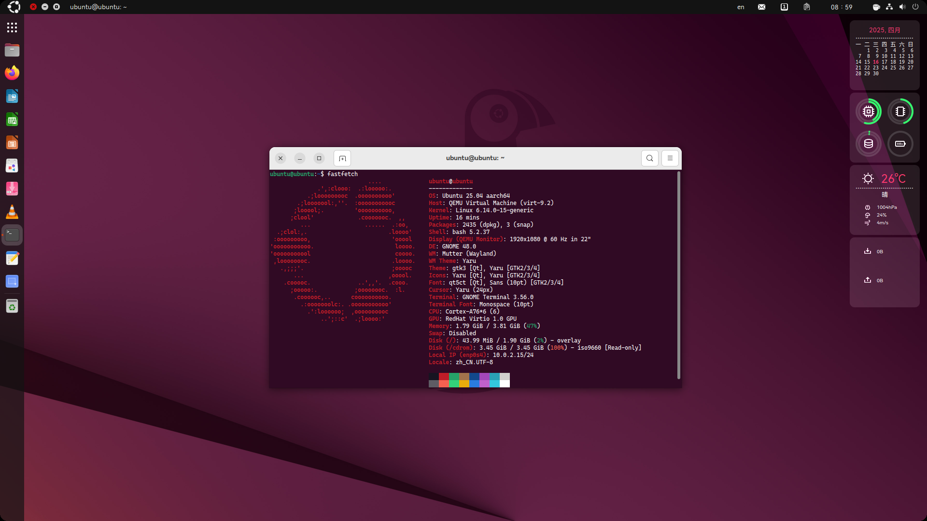Click the 'RedHat Virtio 1.0 GPU' line
This screenshot has height=521, width=927.
coord(481,319)
